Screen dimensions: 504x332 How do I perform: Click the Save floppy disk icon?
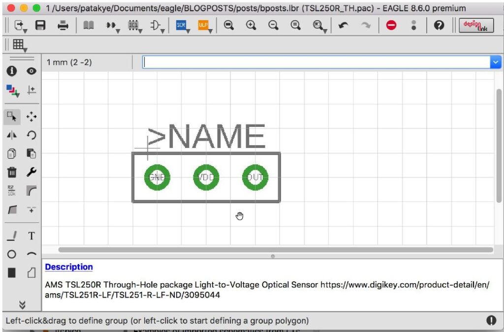[40, 25]
